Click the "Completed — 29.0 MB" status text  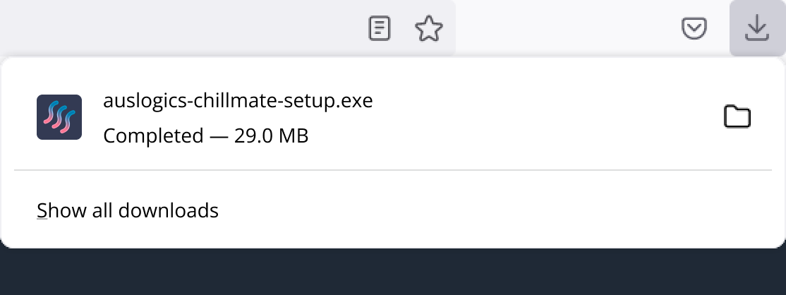click(x=205, y=136)
